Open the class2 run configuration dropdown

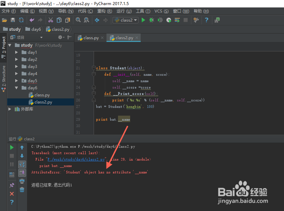click(125, 20)
